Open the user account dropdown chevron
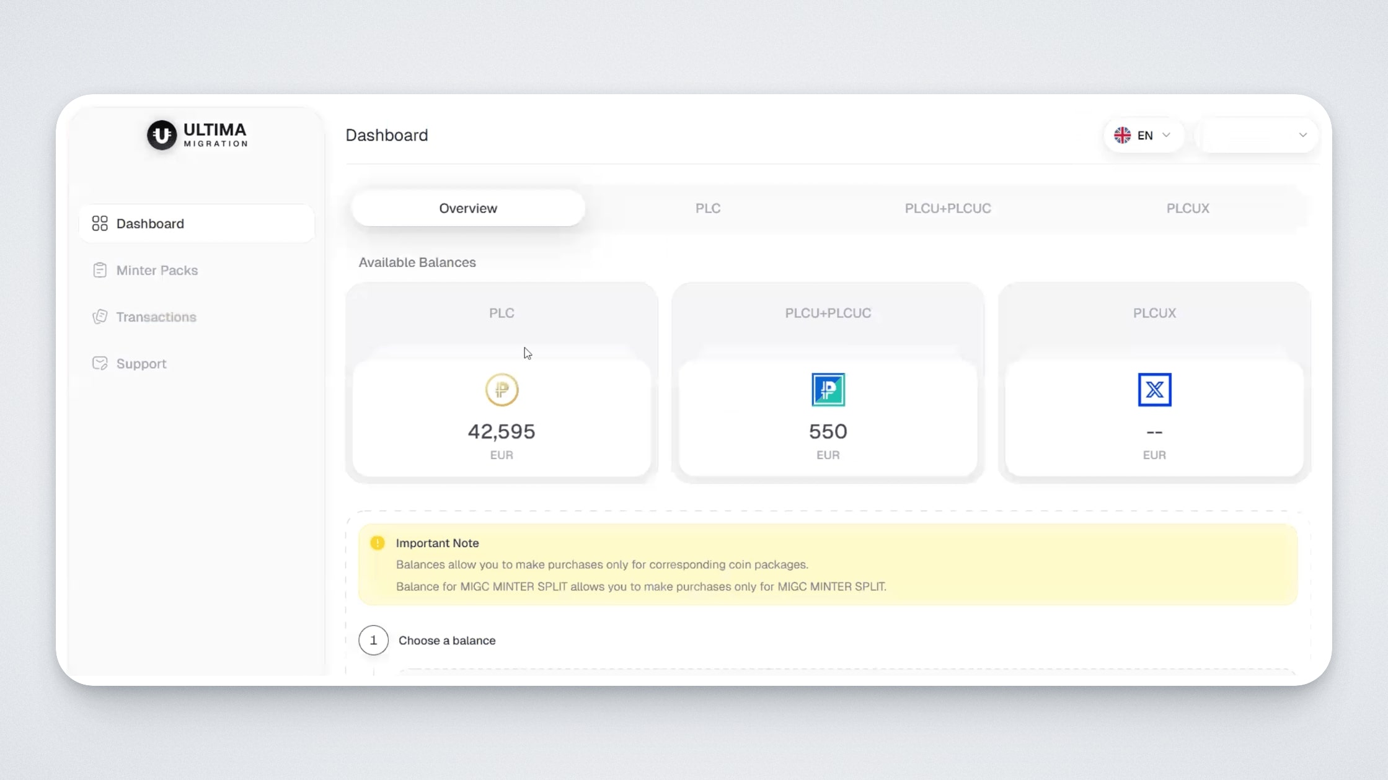This screenshot has width=1388, height=780. (1302, 135)
